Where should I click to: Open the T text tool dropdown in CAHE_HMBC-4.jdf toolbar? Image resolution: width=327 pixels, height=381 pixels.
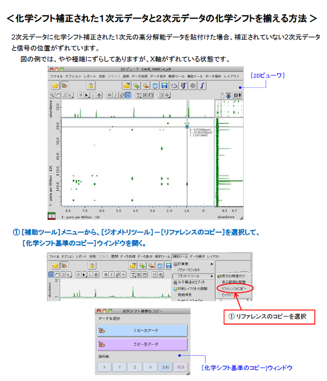tap(138, 95)
